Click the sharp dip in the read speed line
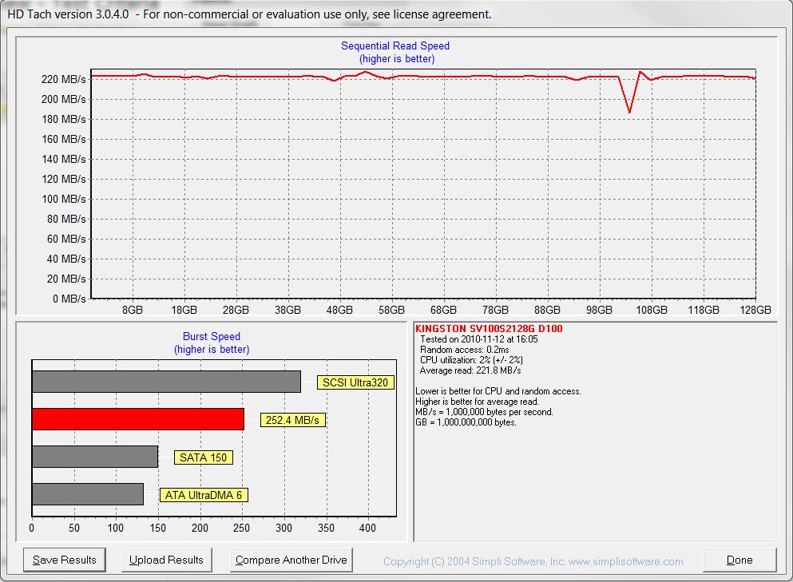The height and width of the screenshot is (582, 793). point(629,111)
